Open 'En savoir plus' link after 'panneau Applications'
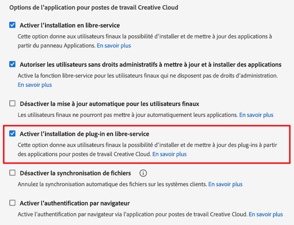This screenshot has height=225, width=294. [x=114, y=46]
